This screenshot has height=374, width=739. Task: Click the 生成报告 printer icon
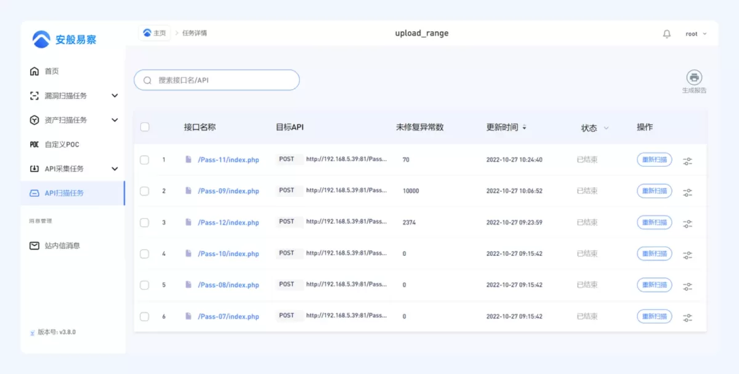(695, 78)
